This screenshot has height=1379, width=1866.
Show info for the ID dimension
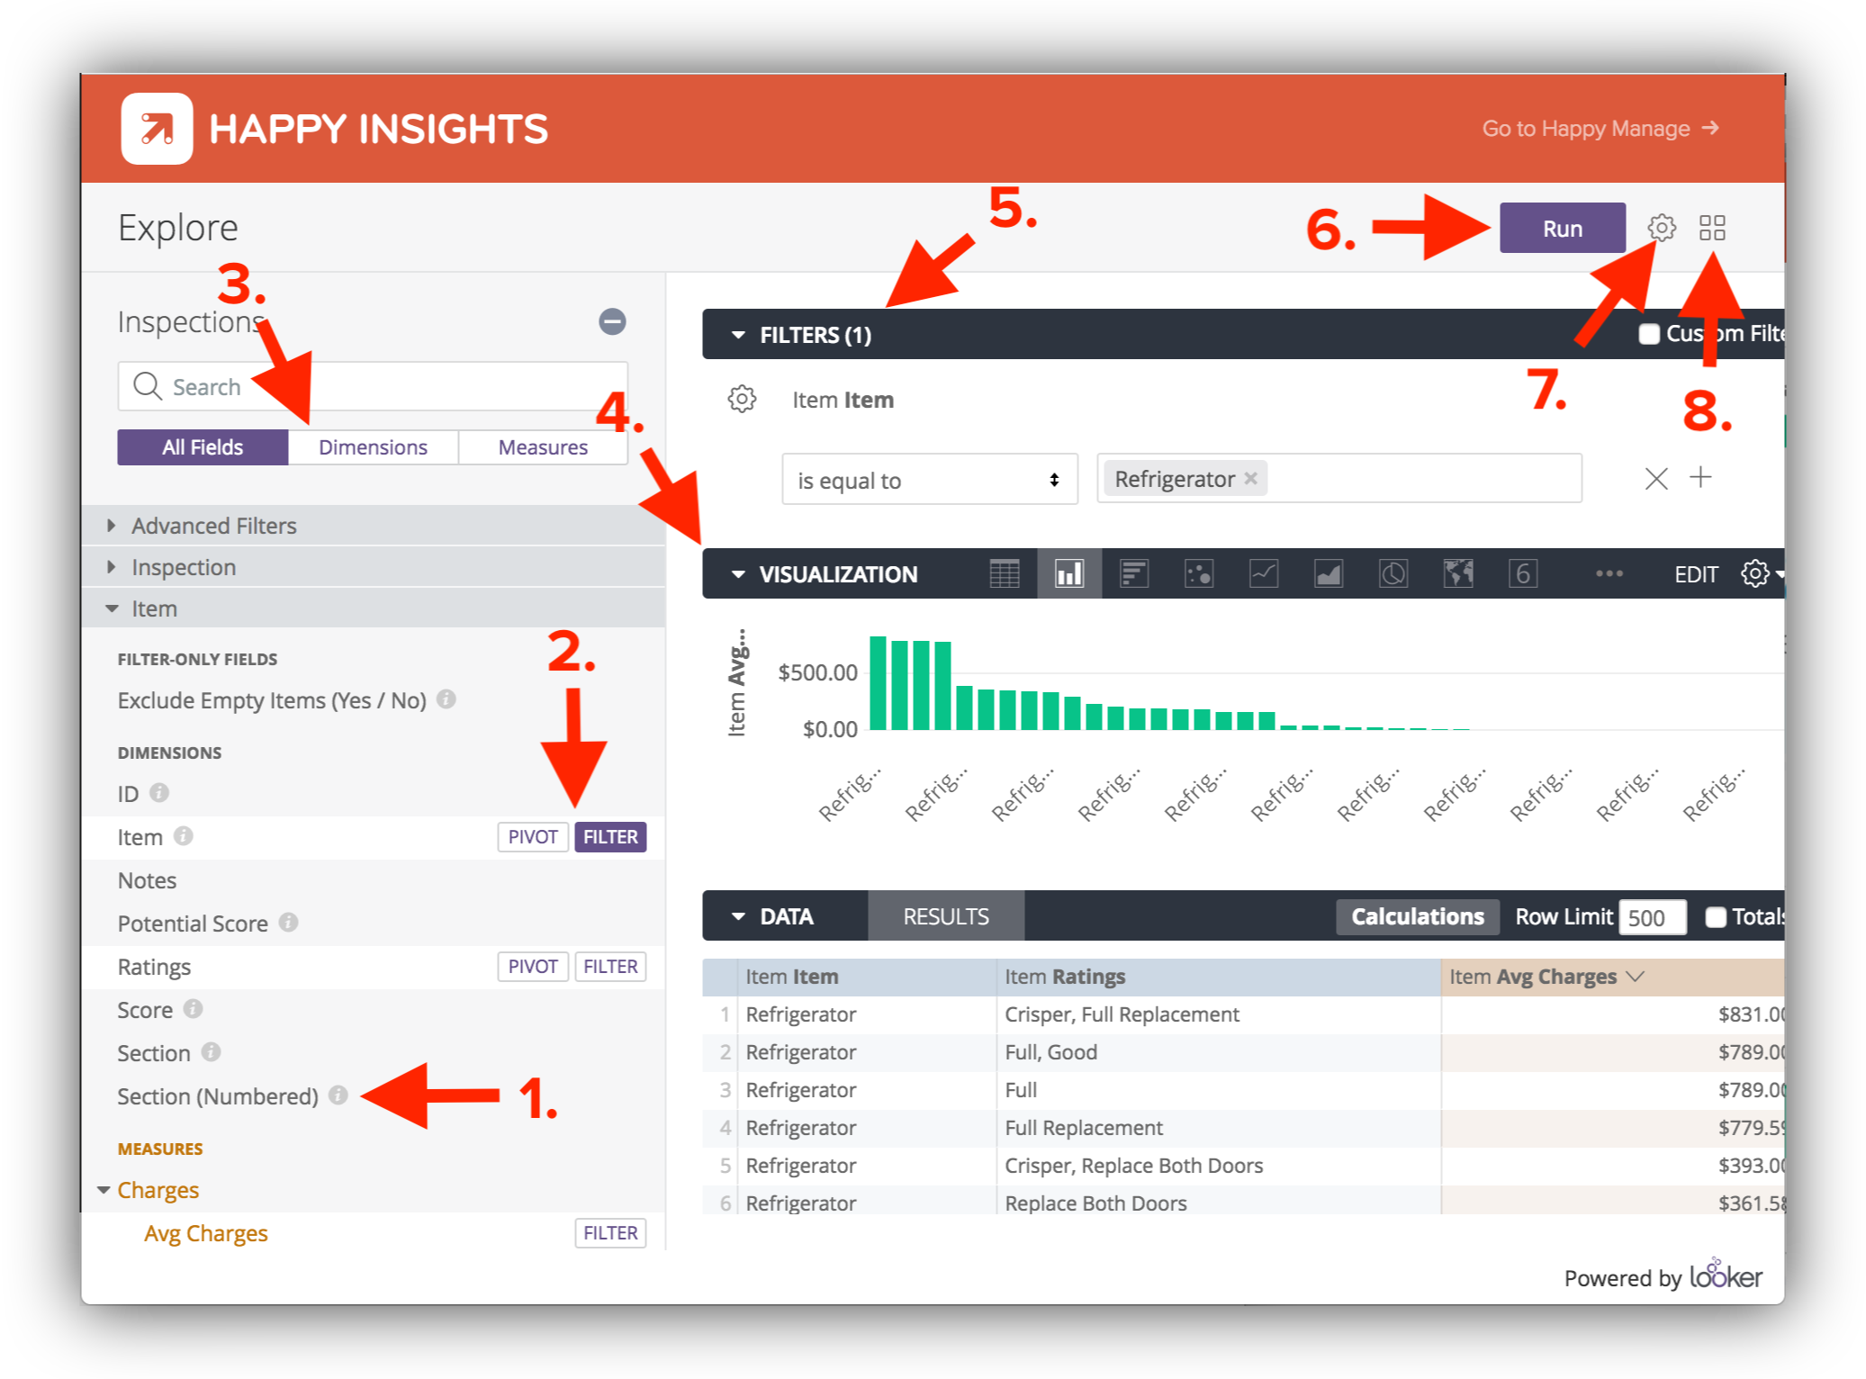point(159,792)
